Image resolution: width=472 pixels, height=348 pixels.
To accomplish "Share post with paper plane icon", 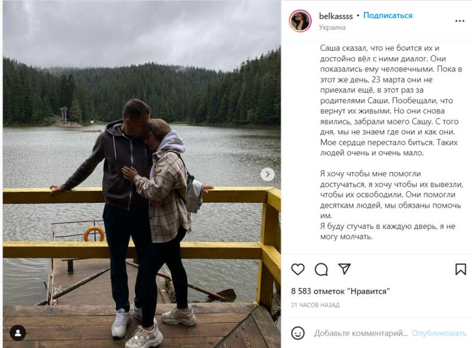I will [x=345, y=269].
